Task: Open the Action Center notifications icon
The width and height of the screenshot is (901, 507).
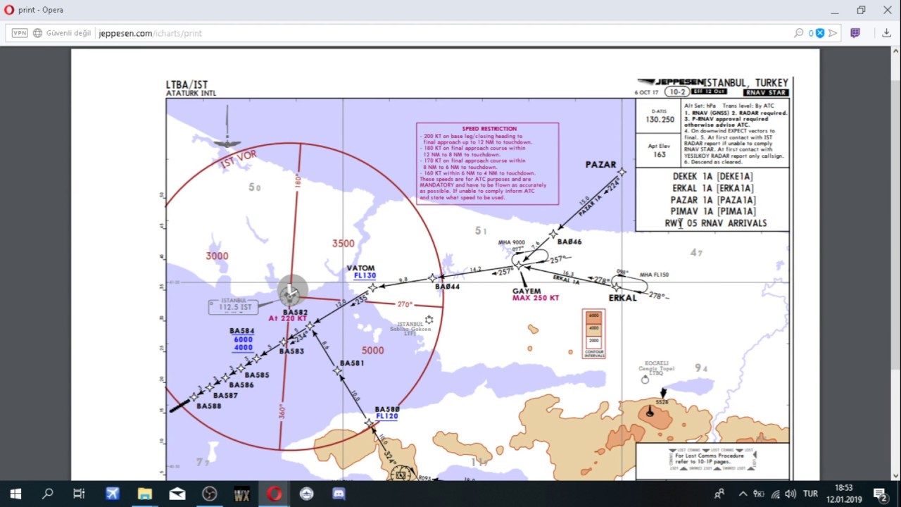Action: click(x=880, y=494)
